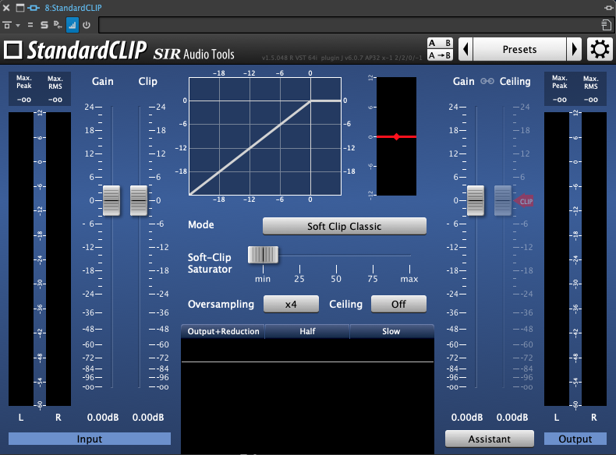Toggle the blue host meter bars icon
The width and height of the screenshot is (616, 455).
coord(73,25)
